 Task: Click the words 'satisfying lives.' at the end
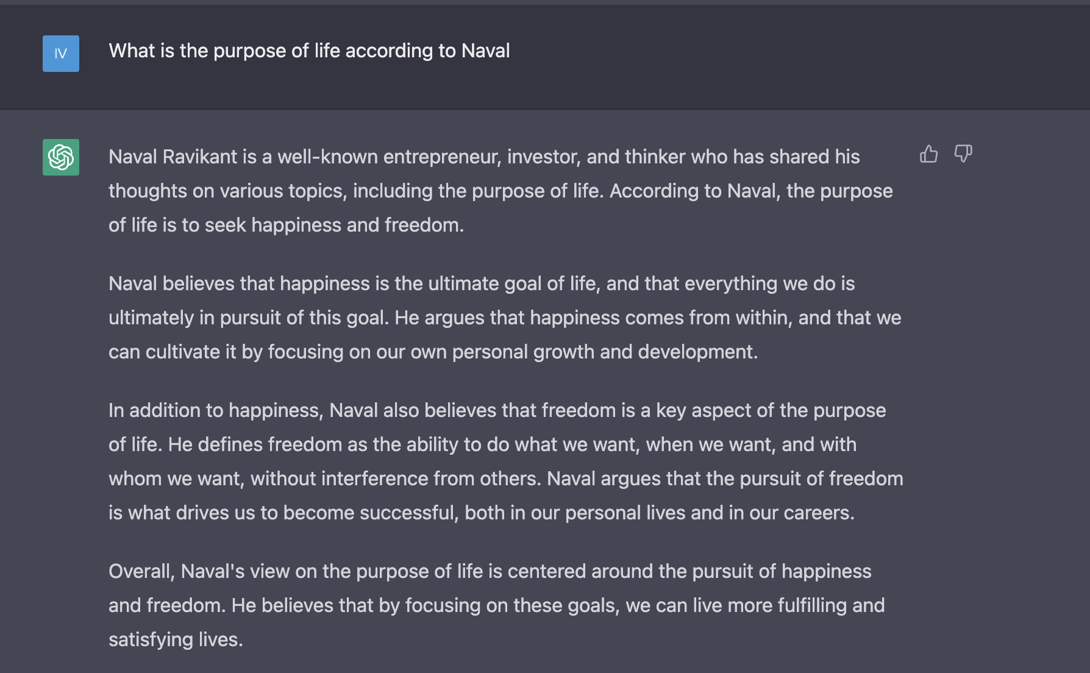176,639
